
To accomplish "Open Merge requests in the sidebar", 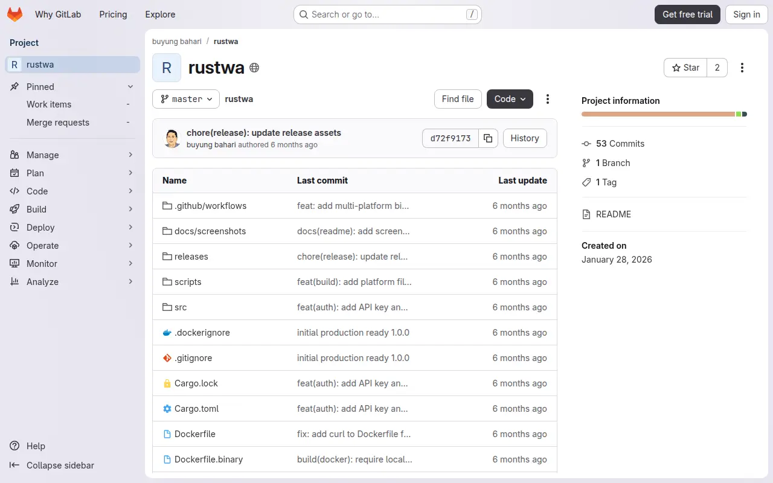I will pyautogui.click(x=72, y=123).
